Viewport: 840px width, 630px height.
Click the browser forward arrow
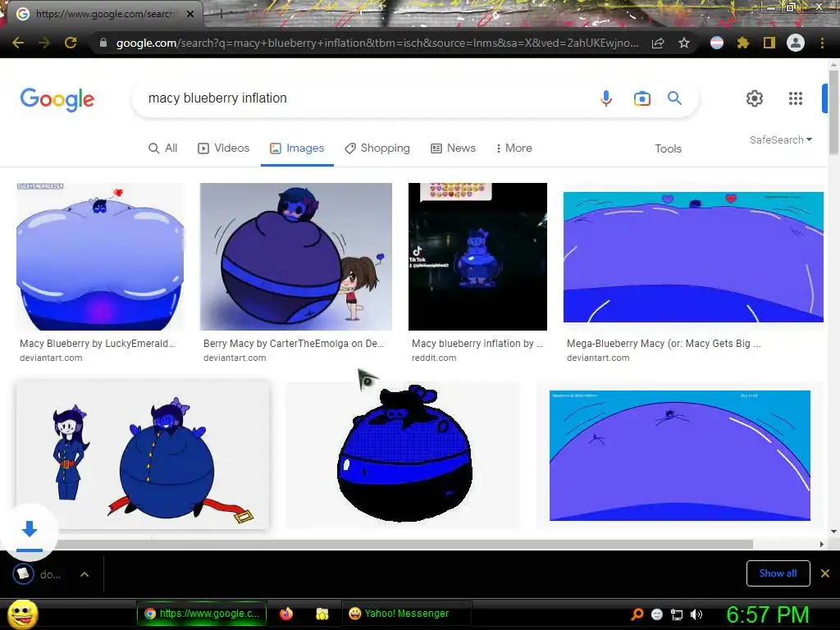[x=44, y=43]
